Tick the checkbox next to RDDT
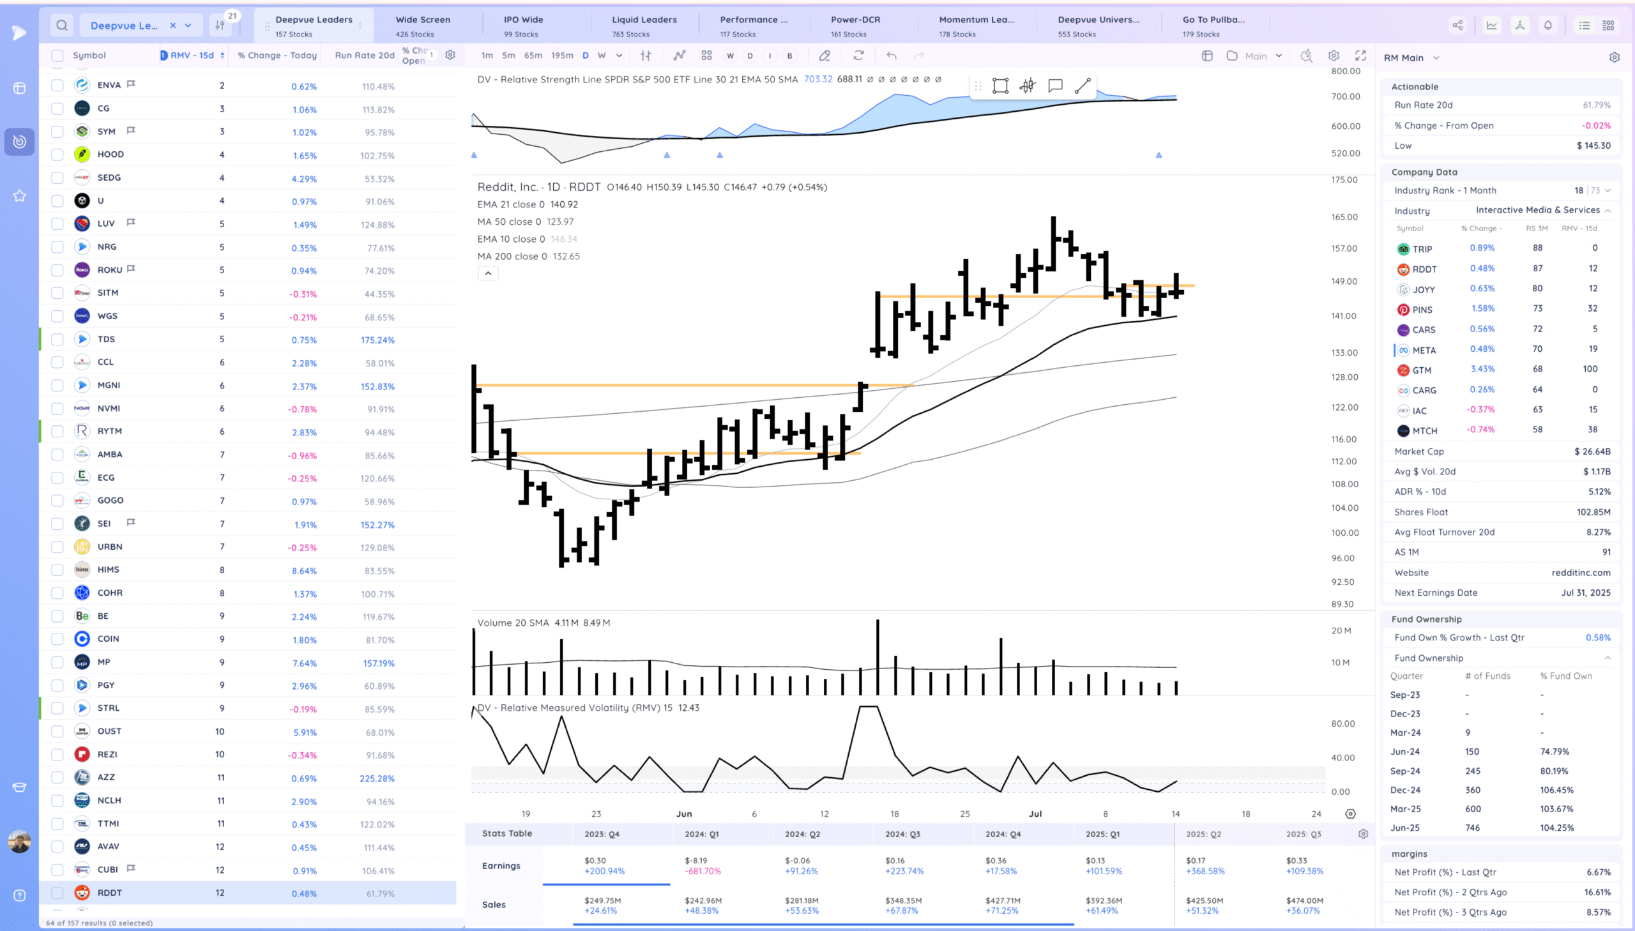Image resolution: width=1635 pixels, height=931 pixels. point(57,893)
